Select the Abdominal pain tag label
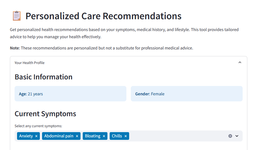 click(x=59, y=136)
